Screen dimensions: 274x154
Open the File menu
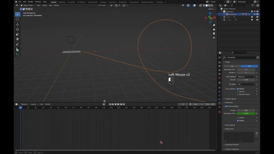[x=20, y=2]
